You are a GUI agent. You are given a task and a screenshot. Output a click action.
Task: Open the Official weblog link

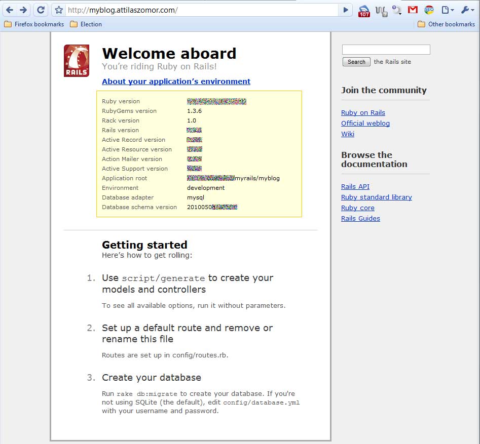click(365, 123)
